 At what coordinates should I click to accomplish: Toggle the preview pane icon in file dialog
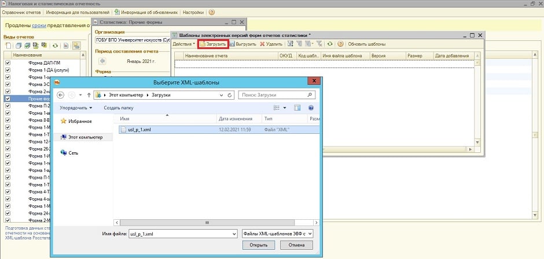(297, 107)
